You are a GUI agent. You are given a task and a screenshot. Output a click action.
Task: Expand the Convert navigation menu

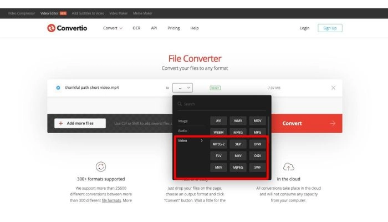[113, 28]
